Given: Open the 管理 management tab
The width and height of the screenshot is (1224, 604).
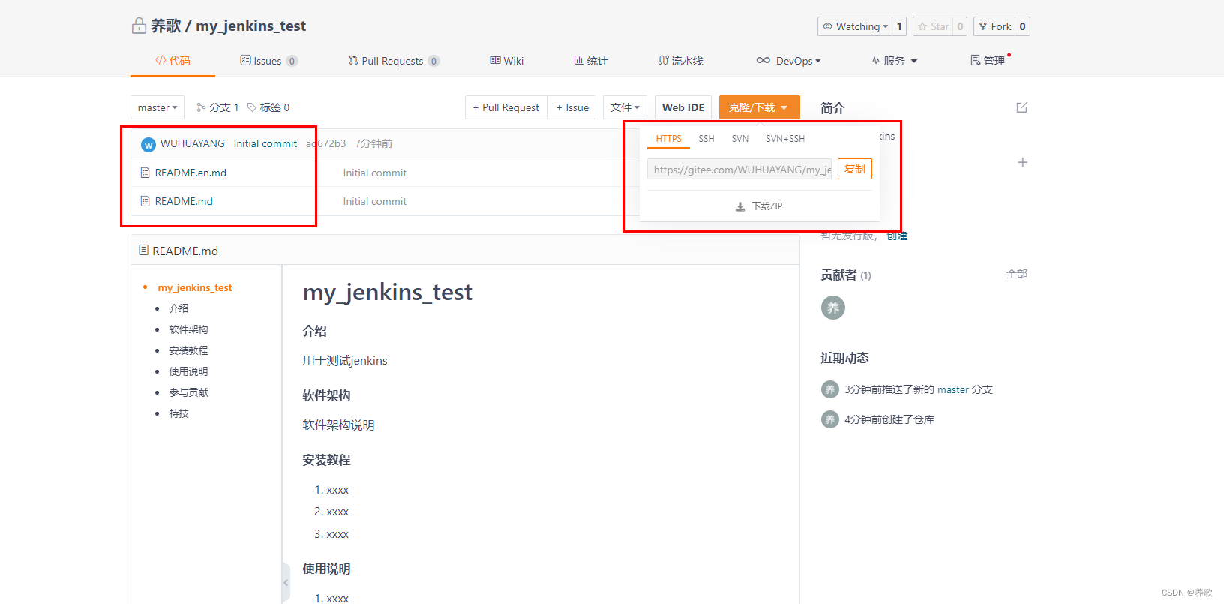Looking at the screenshot, I should [988, 61].
